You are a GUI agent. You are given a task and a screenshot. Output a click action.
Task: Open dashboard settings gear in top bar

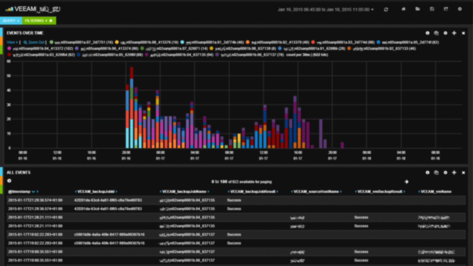tap(460, 9)
